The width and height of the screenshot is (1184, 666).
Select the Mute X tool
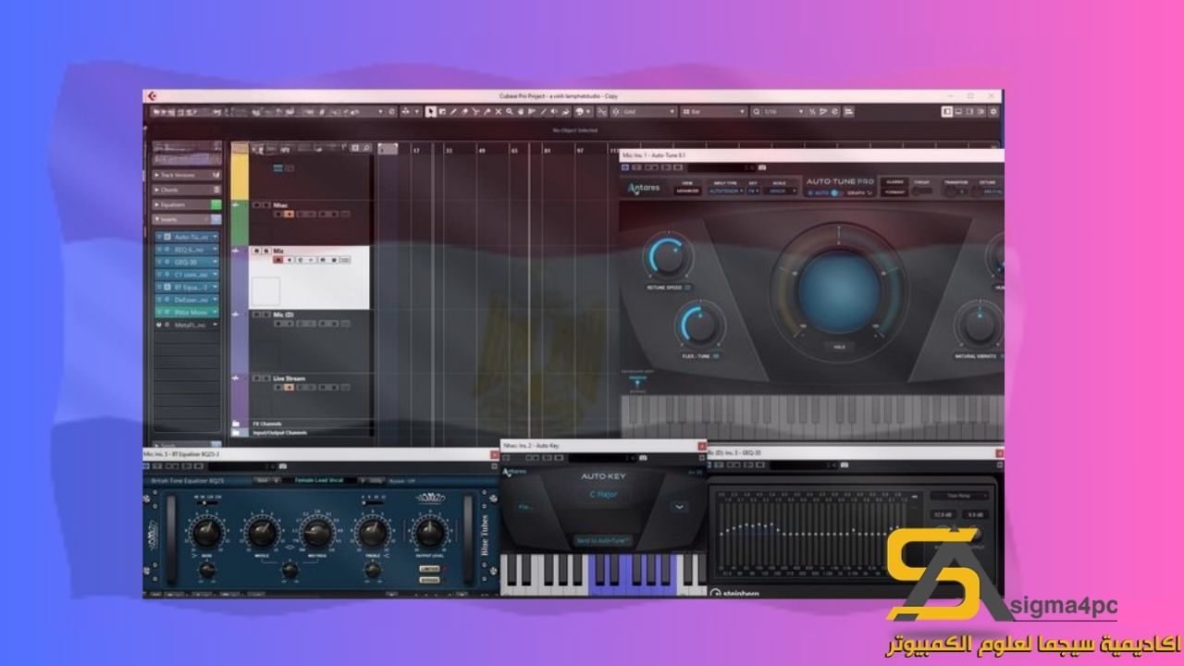498,111
